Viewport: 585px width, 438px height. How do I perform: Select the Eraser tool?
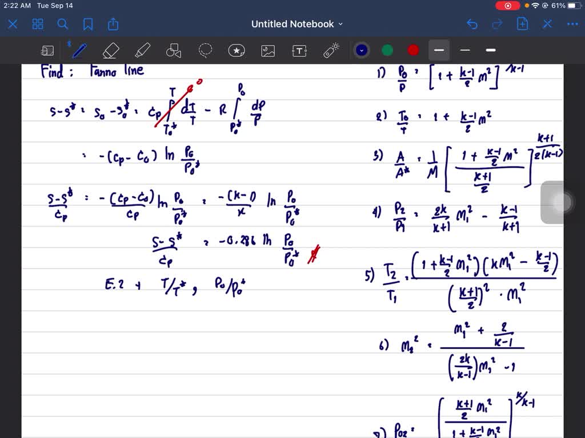[111, 50]
